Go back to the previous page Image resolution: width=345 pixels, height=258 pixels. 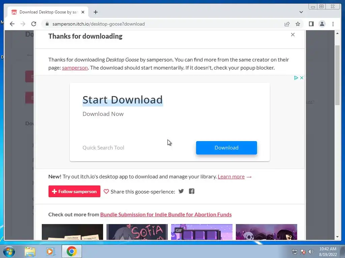(12, 24)
